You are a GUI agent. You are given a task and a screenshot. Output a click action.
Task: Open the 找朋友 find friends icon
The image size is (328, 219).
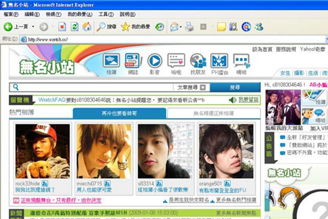(x=198, y=61)
